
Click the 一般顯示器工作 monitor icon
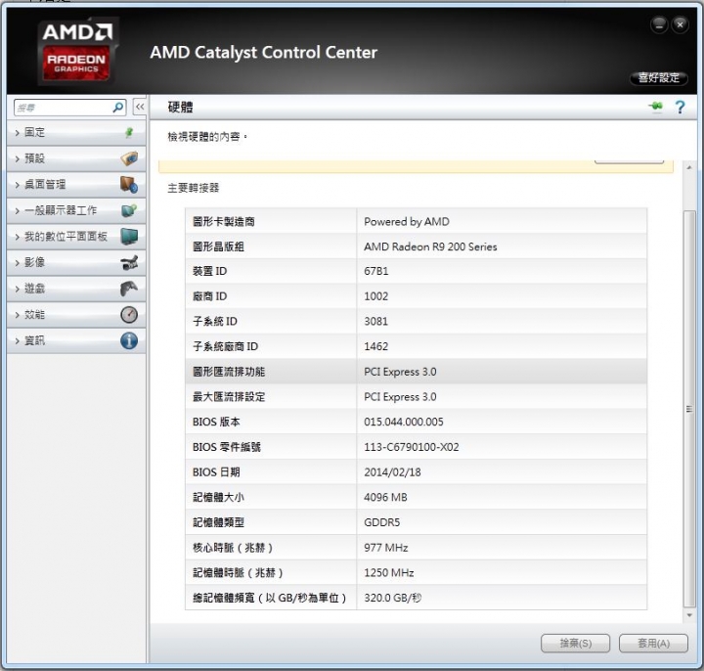[129, 210]
